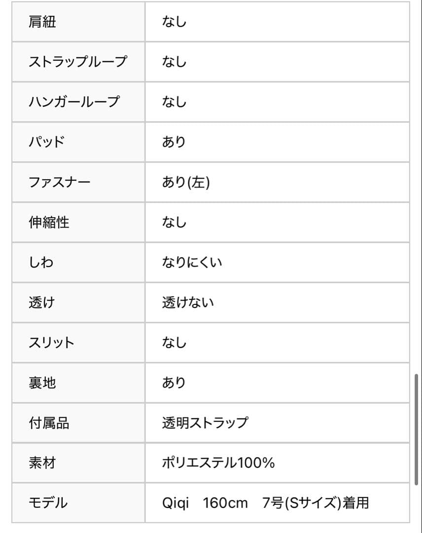422x533 pixels.
Task: Click the ハンガーループ label cell
Action: tap(74, 102)
